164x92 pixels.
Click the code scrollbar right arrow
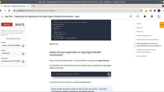[110, 78]
